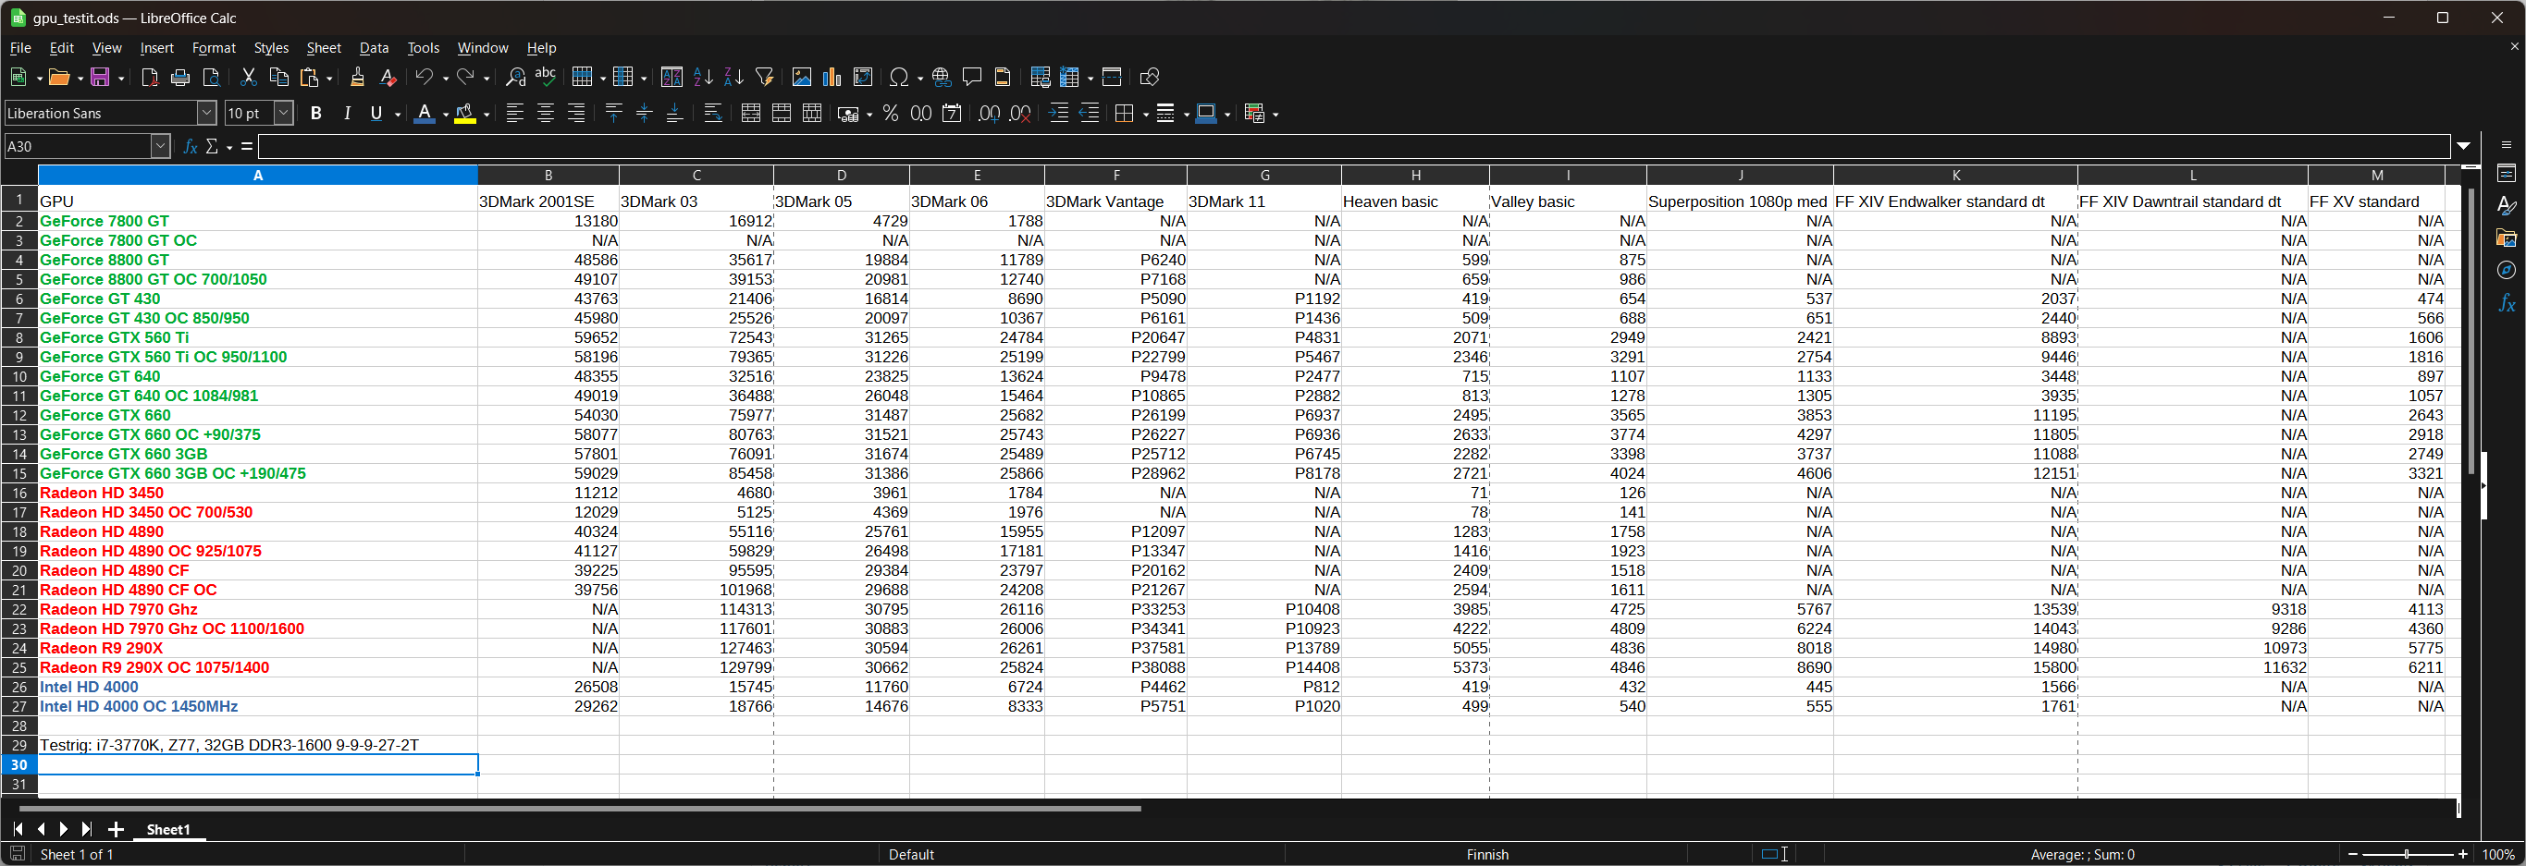2526x866 pixels.
Task: Toggle wrap text
Action: 713,114
